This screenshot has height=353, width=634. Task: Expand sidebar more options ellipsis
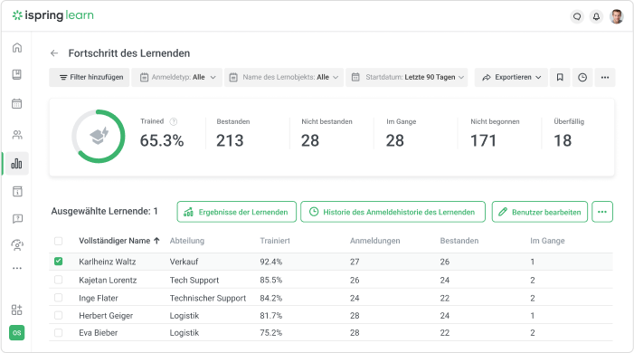17,268
